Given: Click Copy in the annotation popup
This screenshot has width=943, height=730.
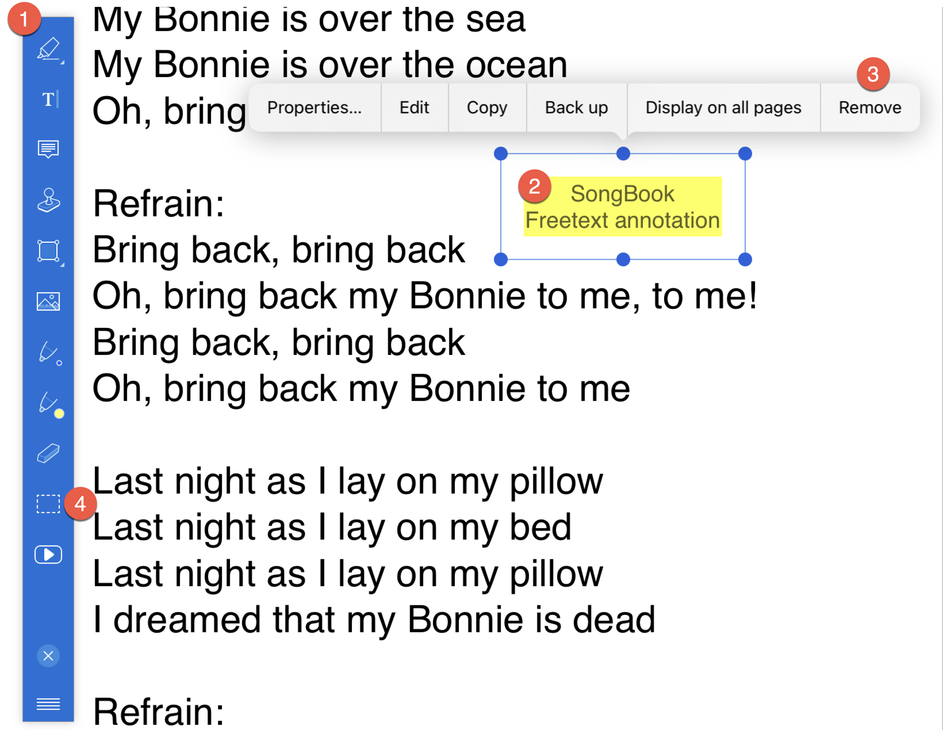Looking at the screenshot, I should click(487, 108).
